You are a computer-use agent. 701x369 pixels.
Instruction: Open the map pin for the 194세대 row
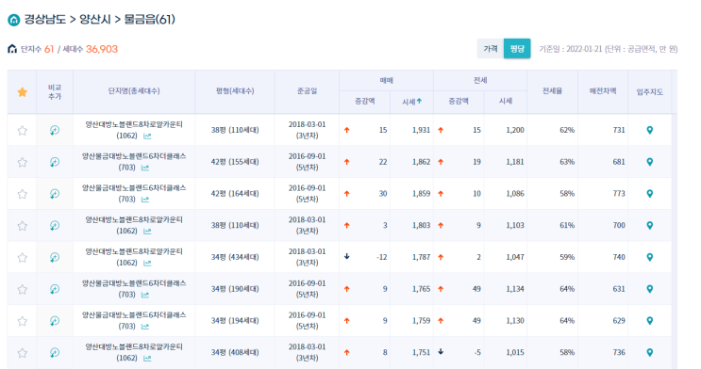pyautogui.click(x=650, y=321)
